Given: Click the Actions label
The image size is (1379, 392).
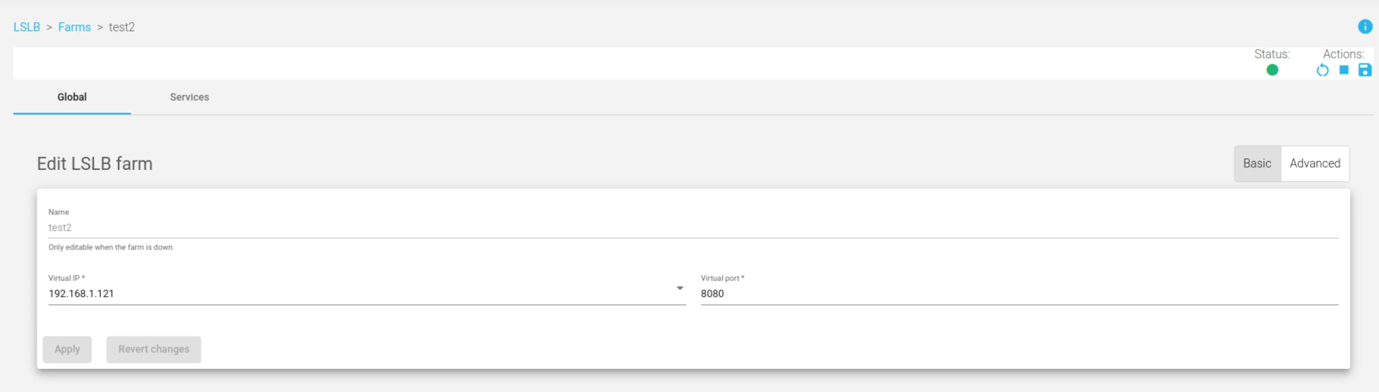Looking at the screenshot, I should (x=1344, y=54).
